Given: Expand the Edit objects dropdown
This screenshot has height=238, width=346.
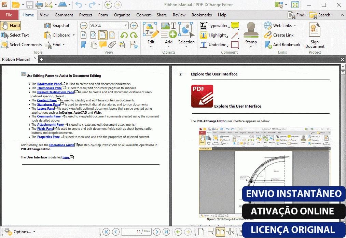Looking at the screenshot, I should (151, 46).
